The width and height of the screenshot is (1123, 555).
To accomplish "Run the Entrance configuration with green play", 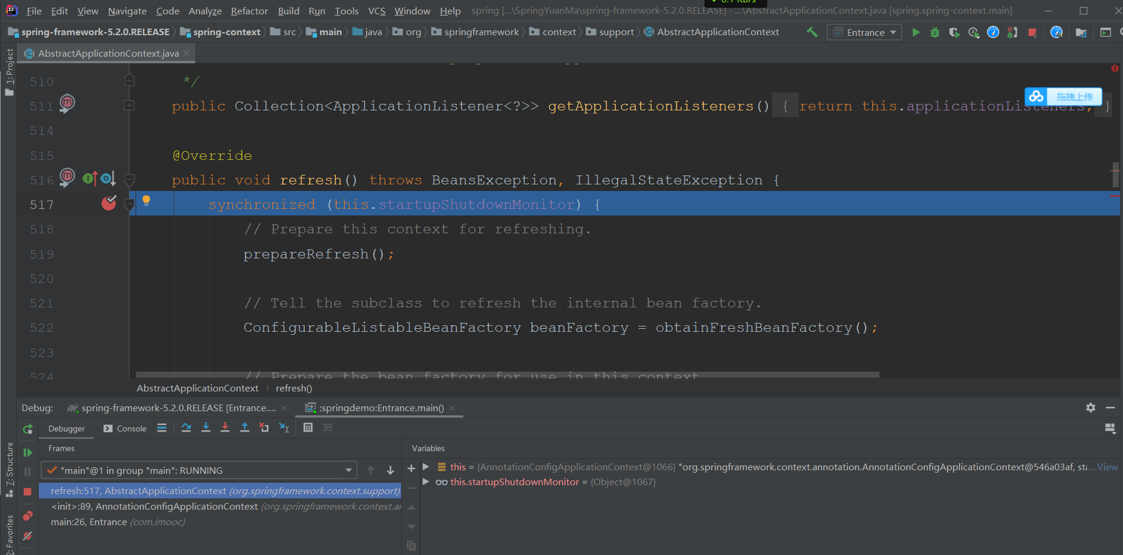I will coord(916,32).
